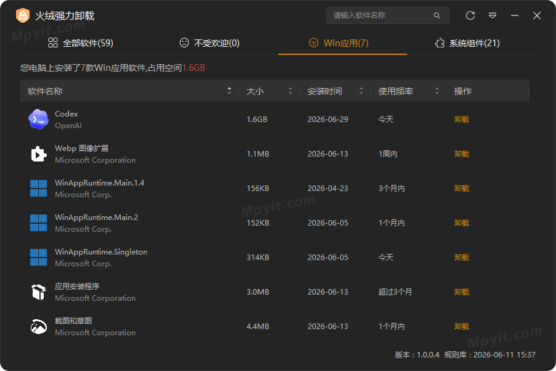Viewport: 556px width, 371px height.
Task: Click the WinAppRuntime.Singleton Windows icon
Action: [38, 257]
